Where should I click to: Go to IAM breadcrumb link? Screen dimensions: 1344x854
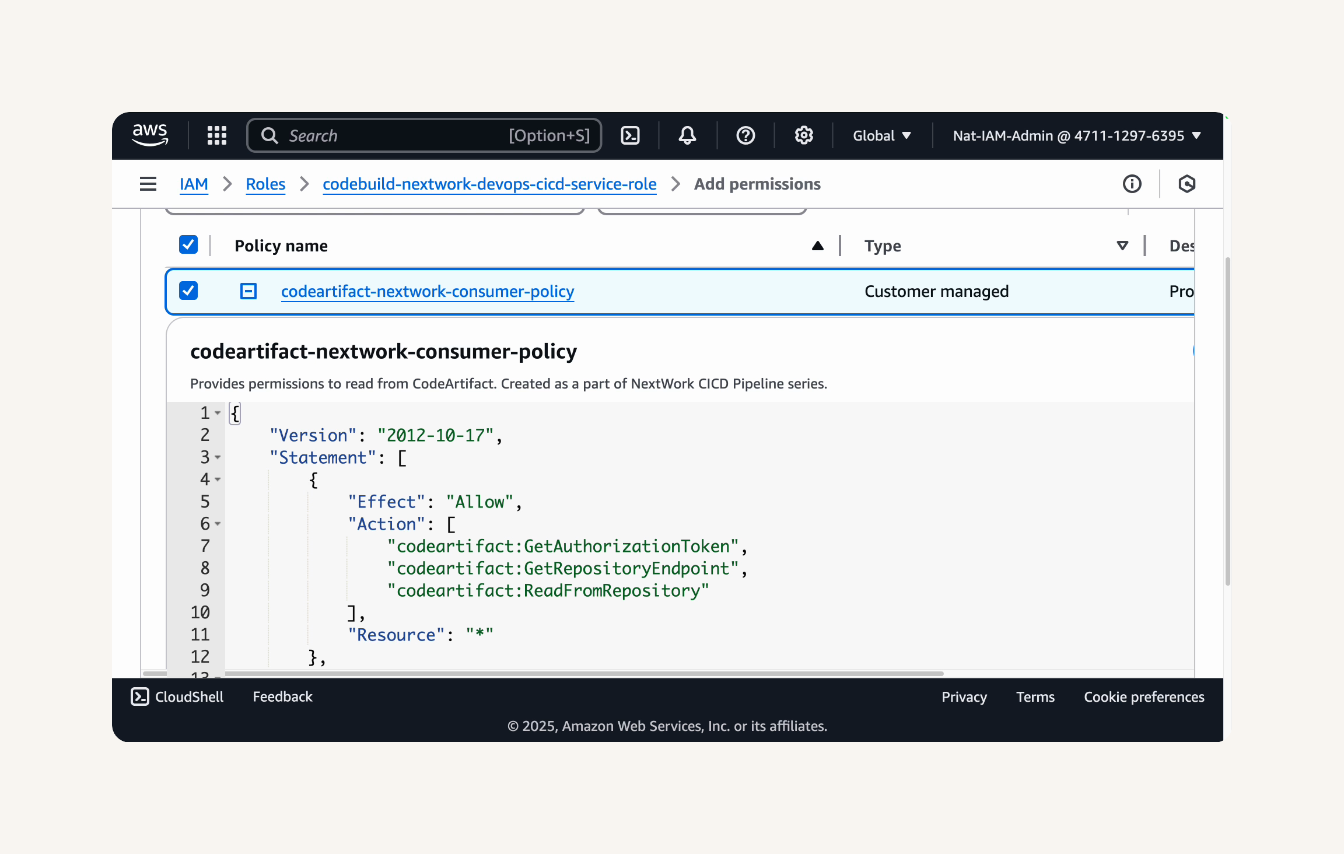[x=194, y=184]
